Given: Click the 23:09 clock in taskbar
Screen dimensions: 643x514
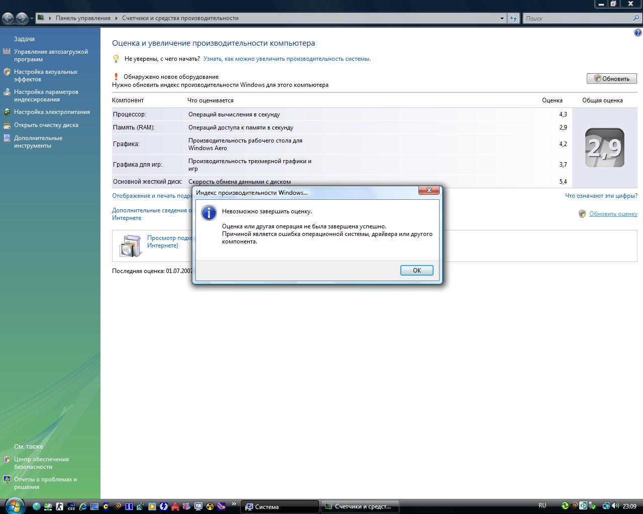Looking at the screenshot, I should [629, 506].
